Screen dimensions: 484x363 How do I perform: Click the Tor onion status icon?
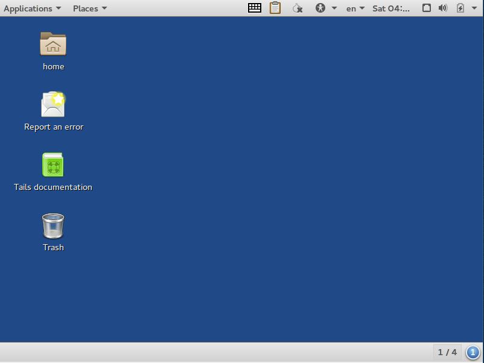298,8
